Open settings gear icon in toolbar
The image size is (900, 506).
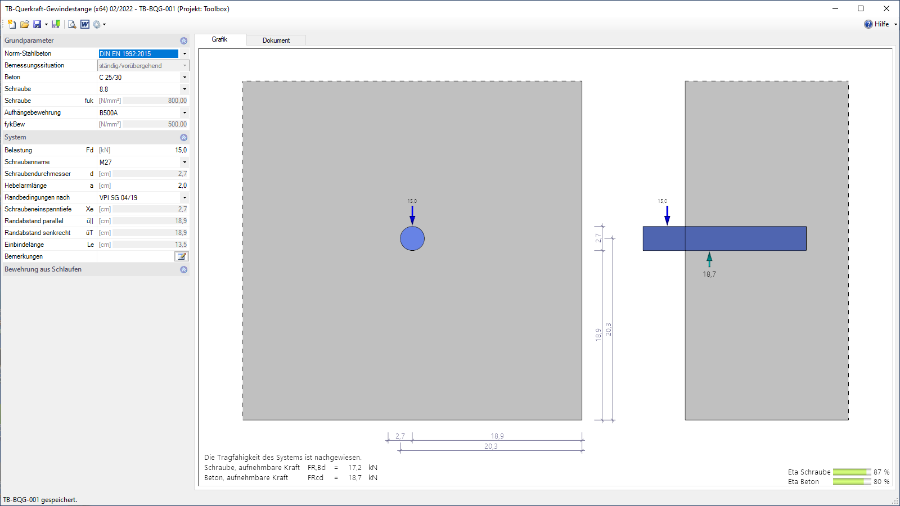(x=97, y=24)
